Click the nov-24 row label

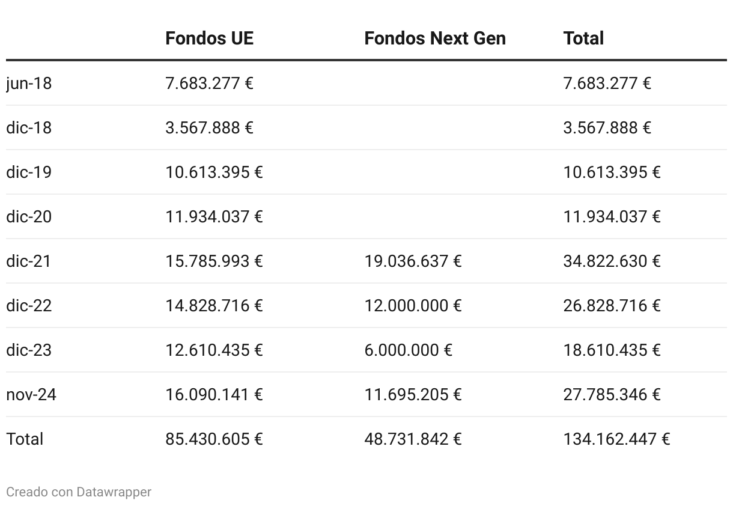click(31, 394)
